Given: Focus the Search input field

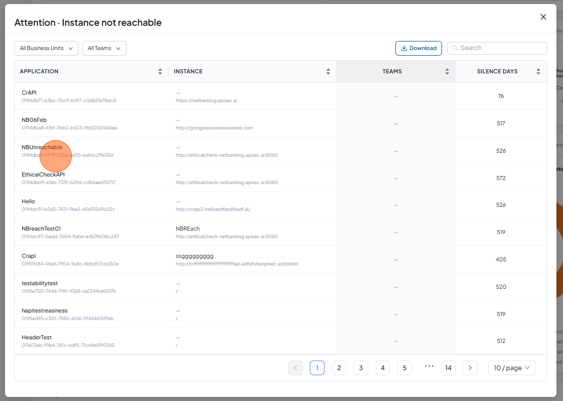Looking at the screenshot, I should (497, 48).
